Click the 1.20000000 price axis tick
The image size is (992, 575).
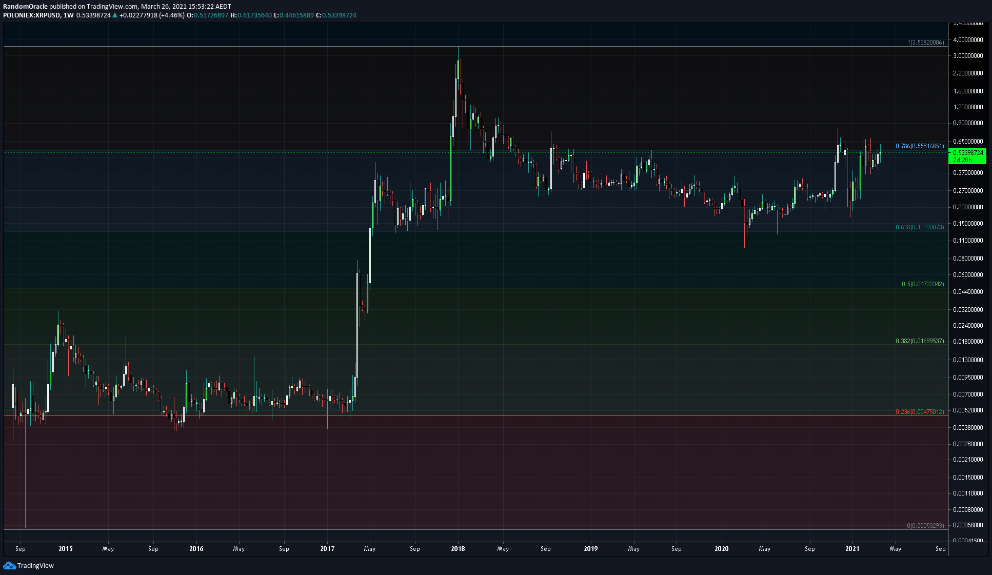click(968, 107)
